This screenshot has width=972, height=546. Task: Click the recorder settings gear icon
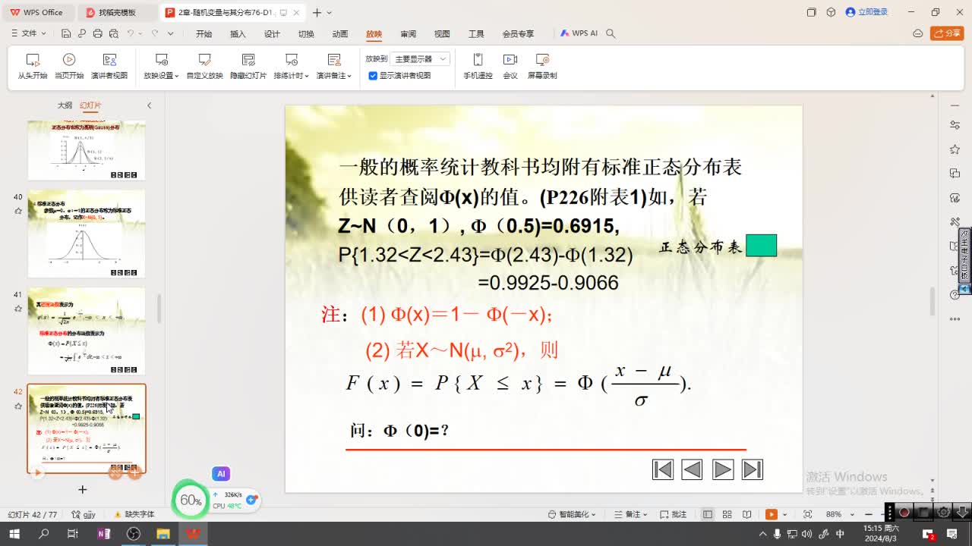[x=944, y=512]
